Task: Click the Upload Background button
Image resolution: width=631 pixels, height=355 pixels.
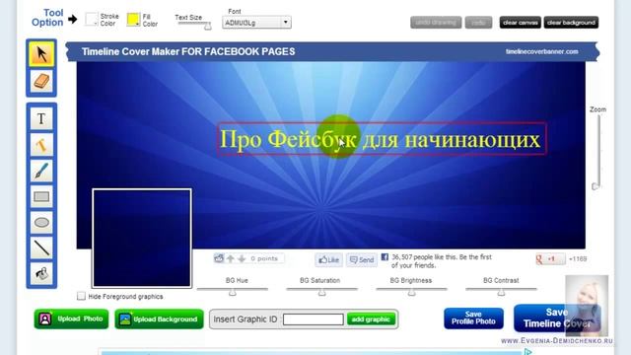Action: [159, 319]
